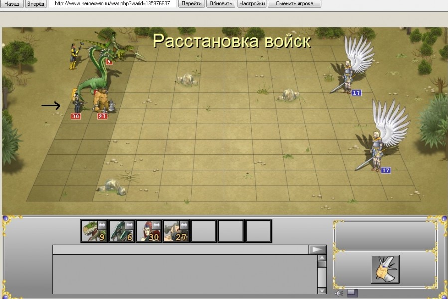Click split arrows on the 9-stack portrait
448x299 pixels.
pos(102,225)
